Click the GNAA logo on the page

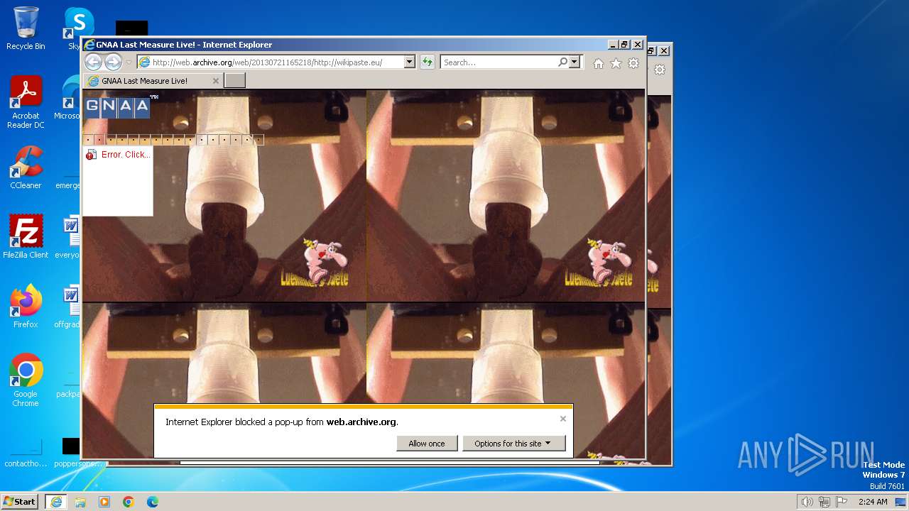117,106
